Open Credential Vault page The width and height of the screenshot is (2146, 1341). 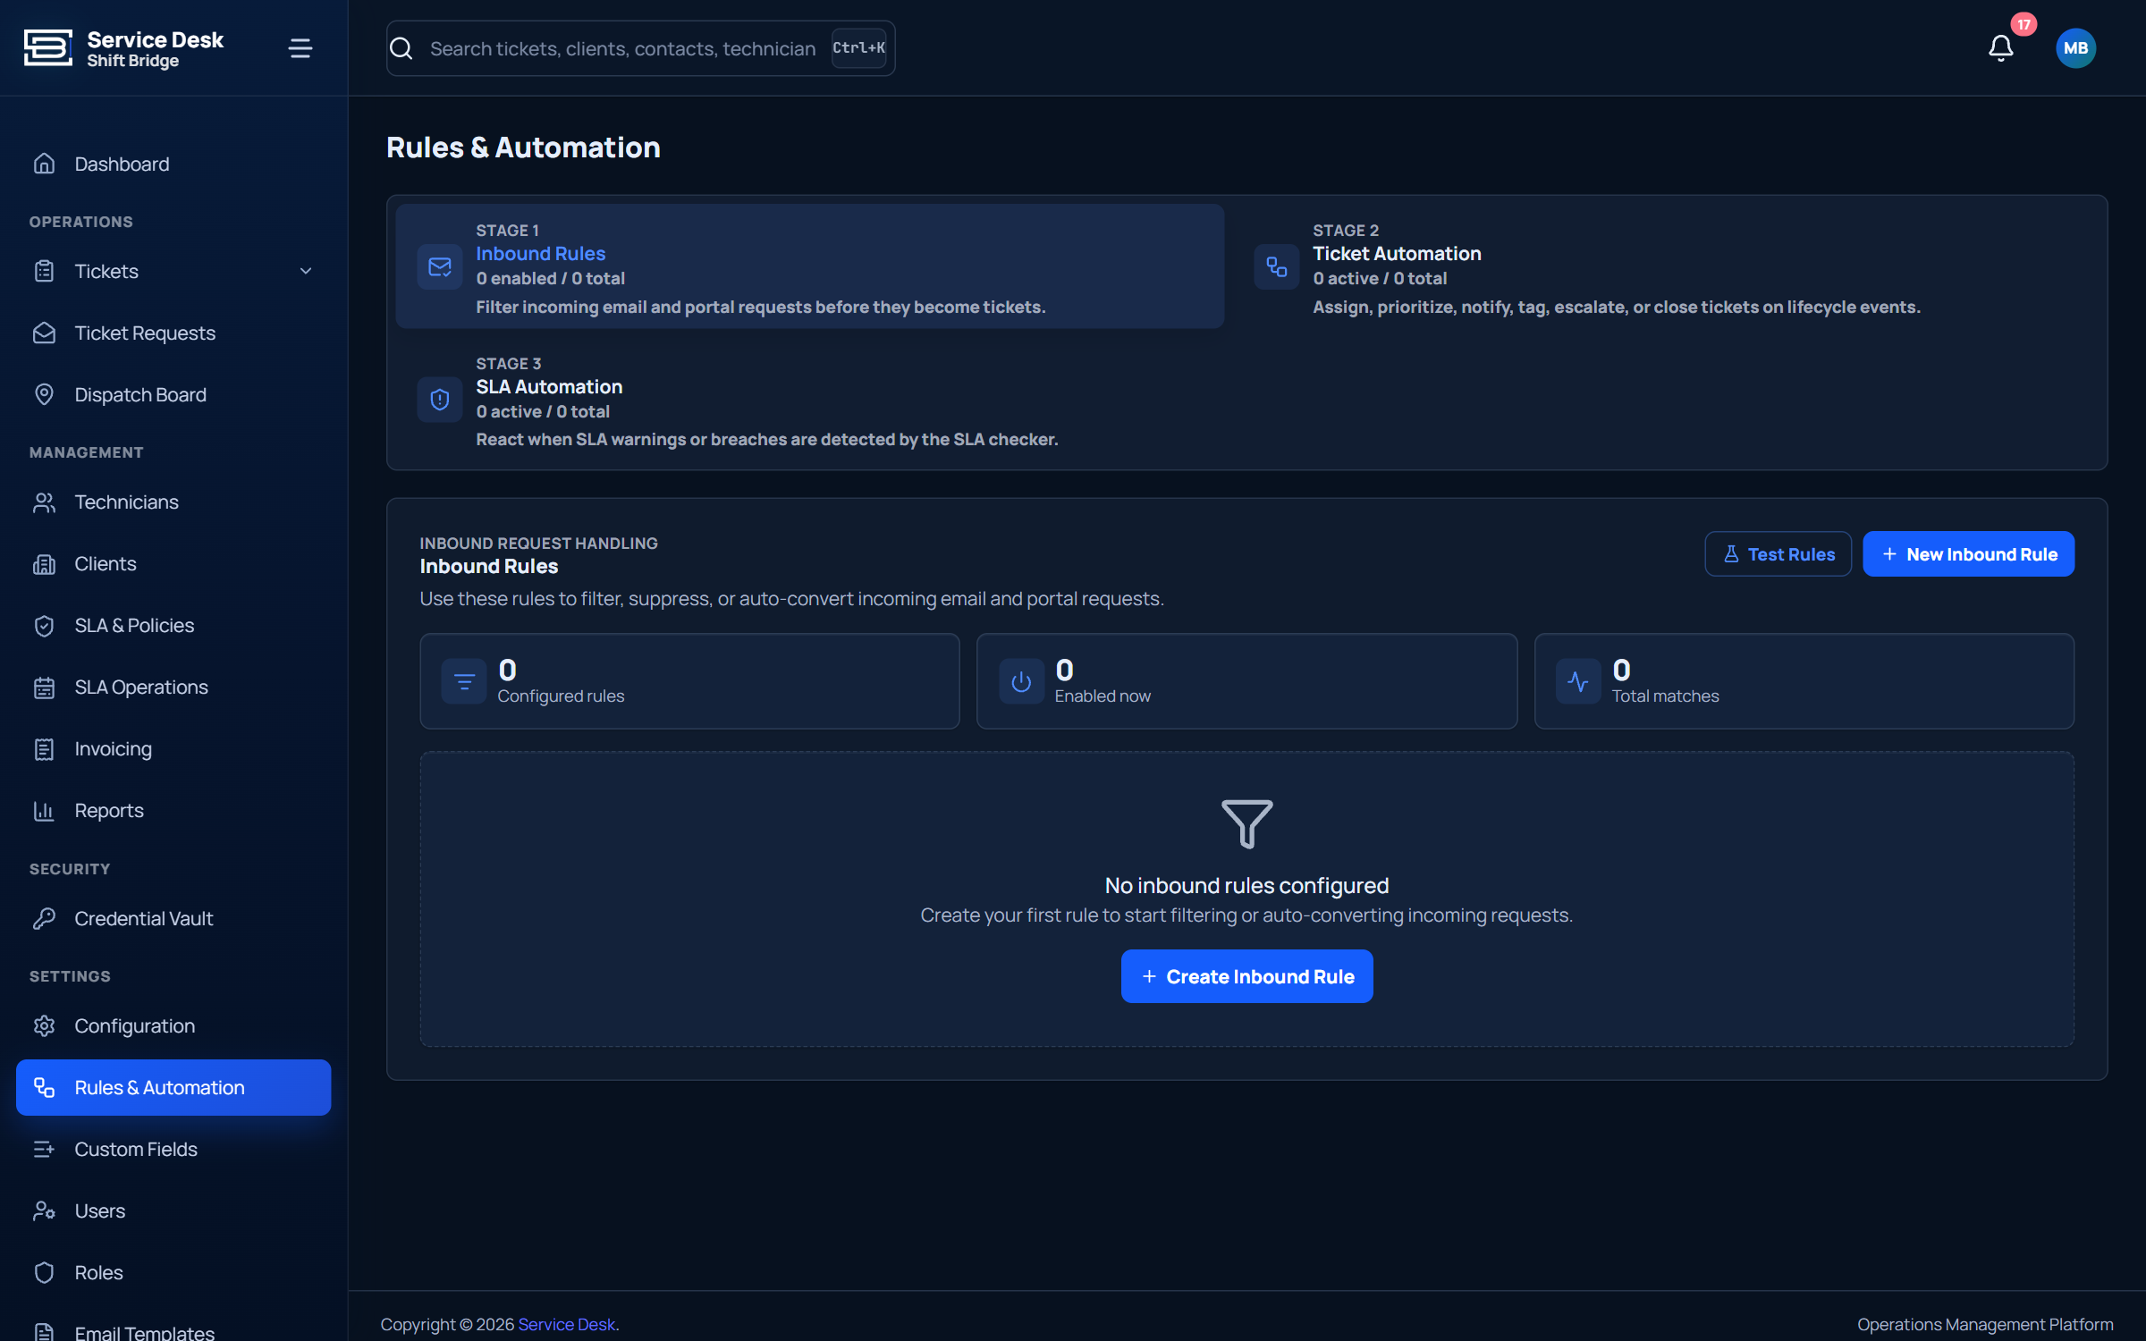point(173,919)
